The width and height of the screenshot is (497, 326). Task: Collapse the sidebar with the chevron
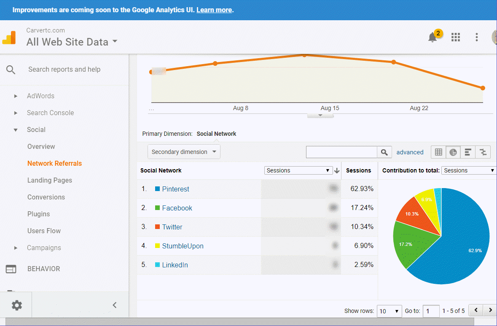(115, 305)
